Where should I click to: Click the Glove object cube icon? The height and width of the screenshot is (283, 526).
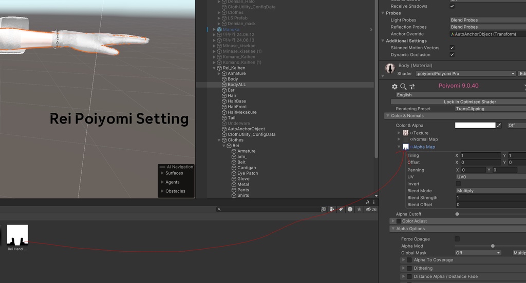pos(234,179)
